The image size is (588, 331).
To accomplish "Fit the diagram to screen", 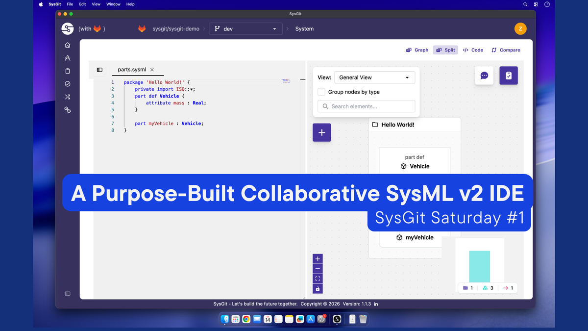I will pos(317,278).
